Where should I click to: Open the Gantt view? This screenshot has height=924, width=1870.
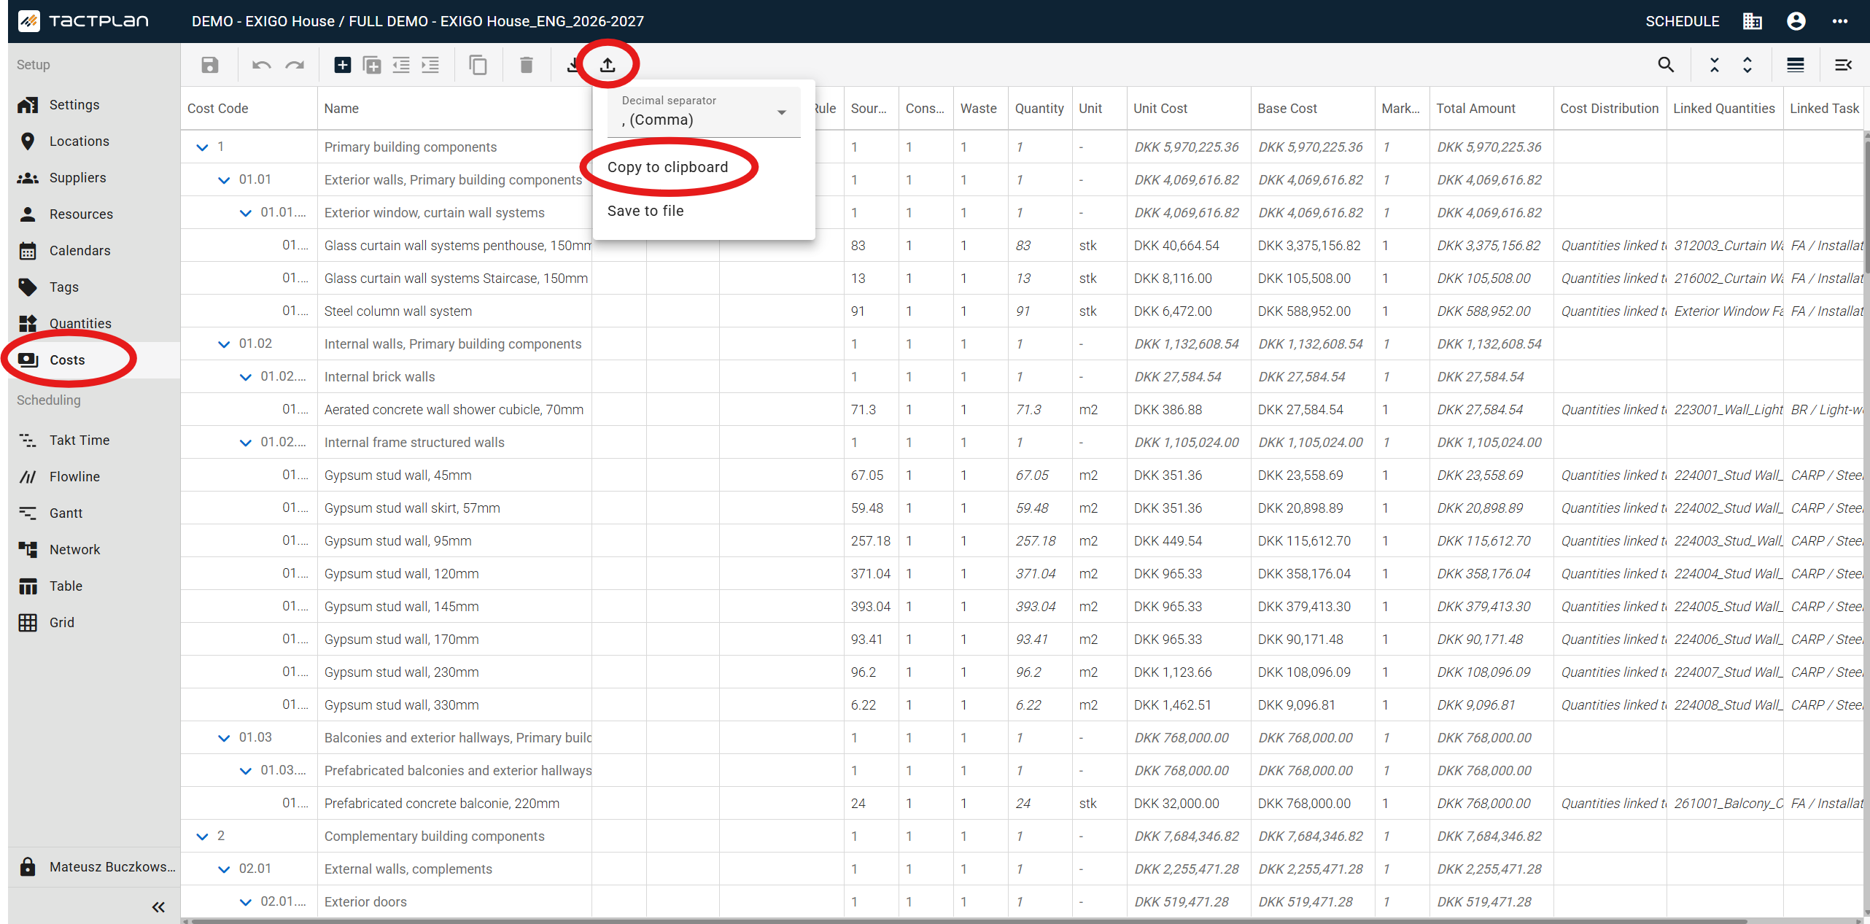(x=94, y=513)
